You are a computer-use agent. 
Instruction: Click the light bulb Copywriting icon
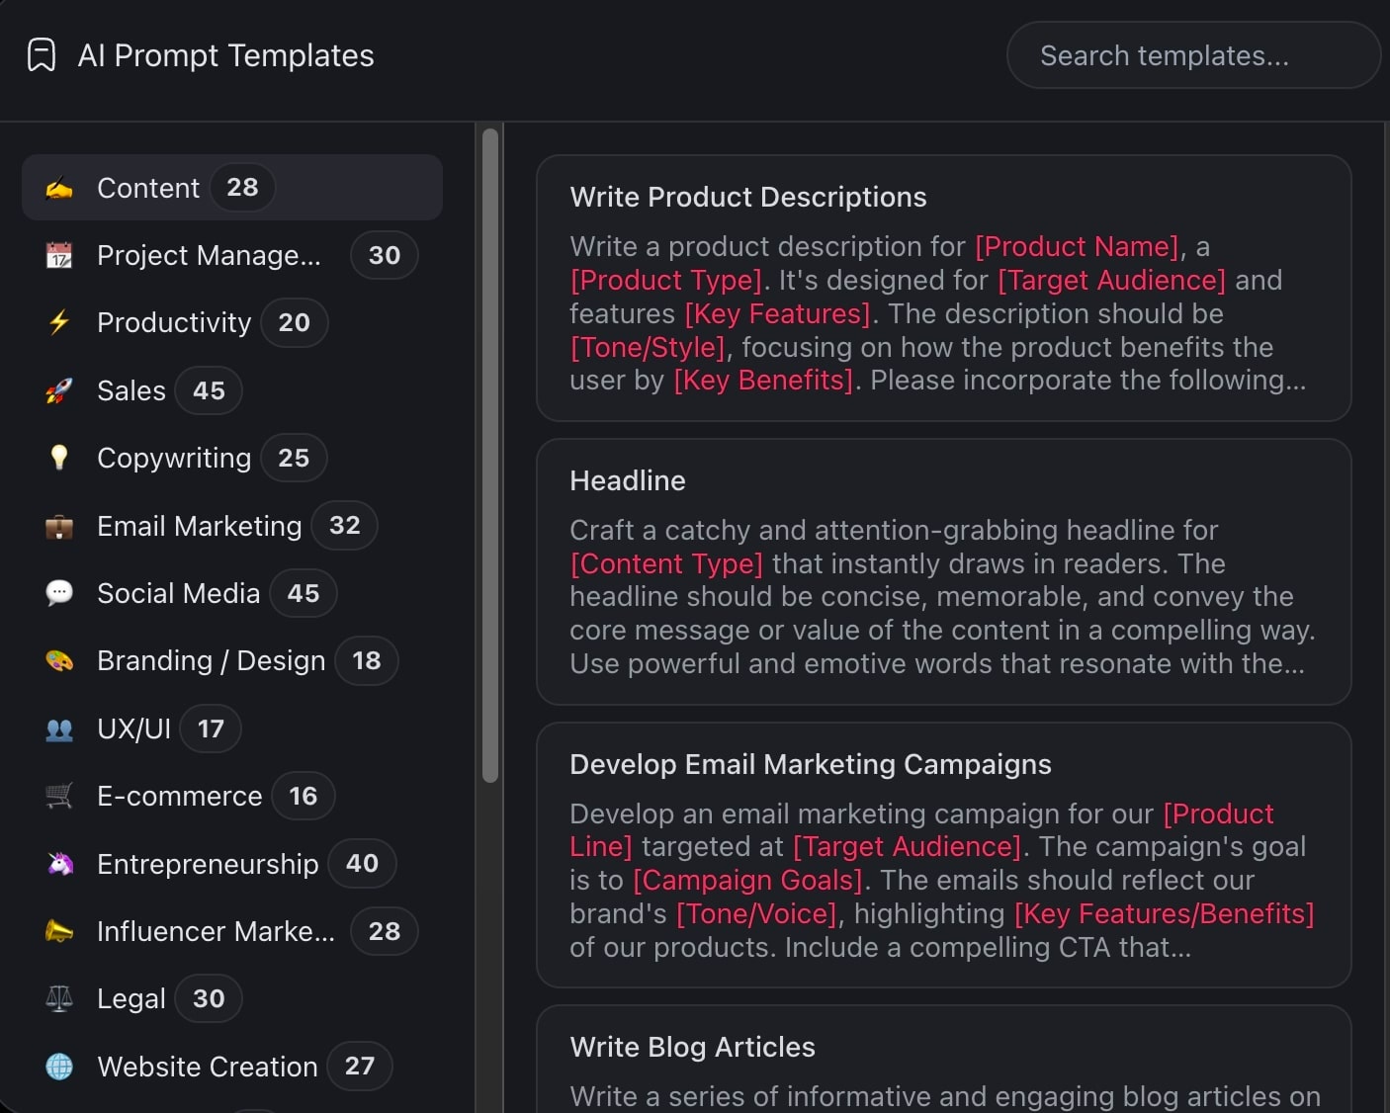click(59, 458)
